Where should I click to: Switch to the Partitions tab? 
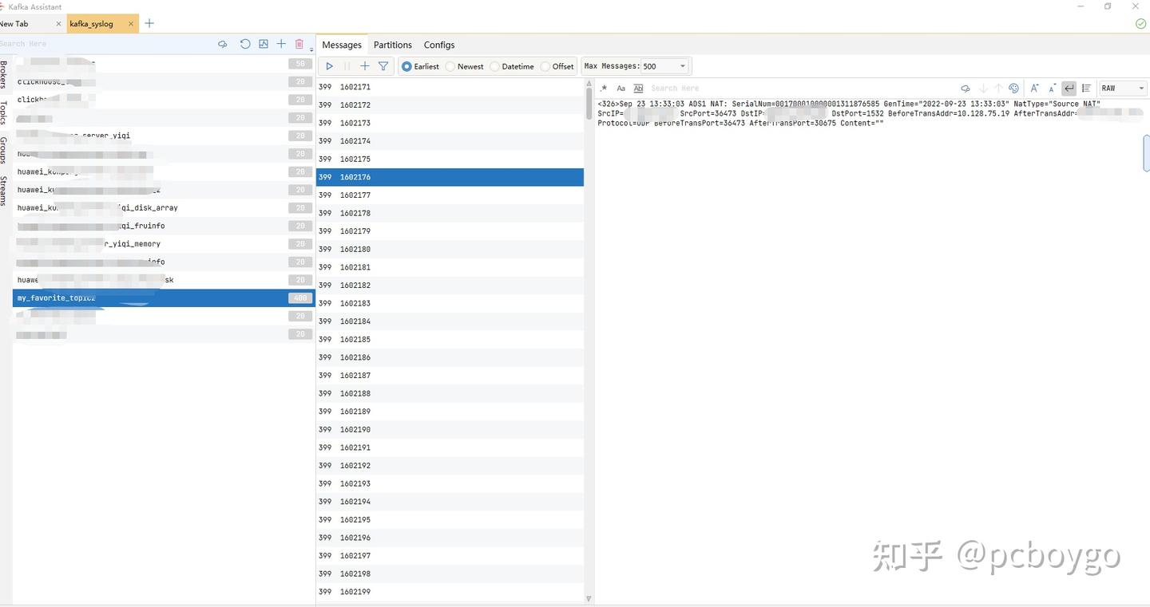392,45
